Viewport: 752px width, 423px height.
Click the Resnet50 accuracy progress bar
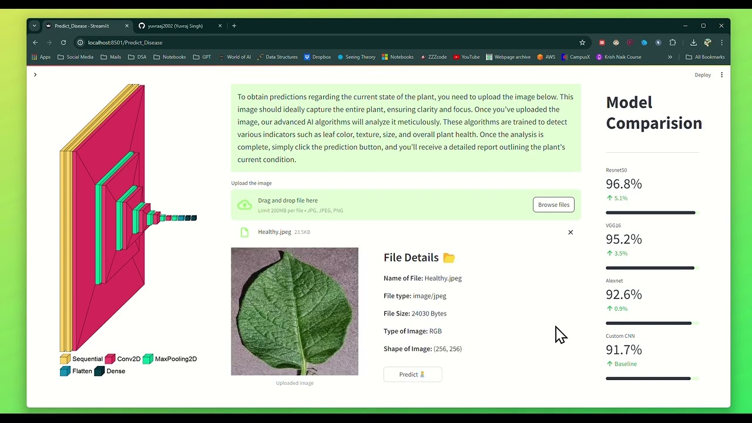(x=652, y=213)
